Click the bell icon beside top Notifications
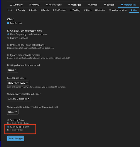 [x=47, y=5]
